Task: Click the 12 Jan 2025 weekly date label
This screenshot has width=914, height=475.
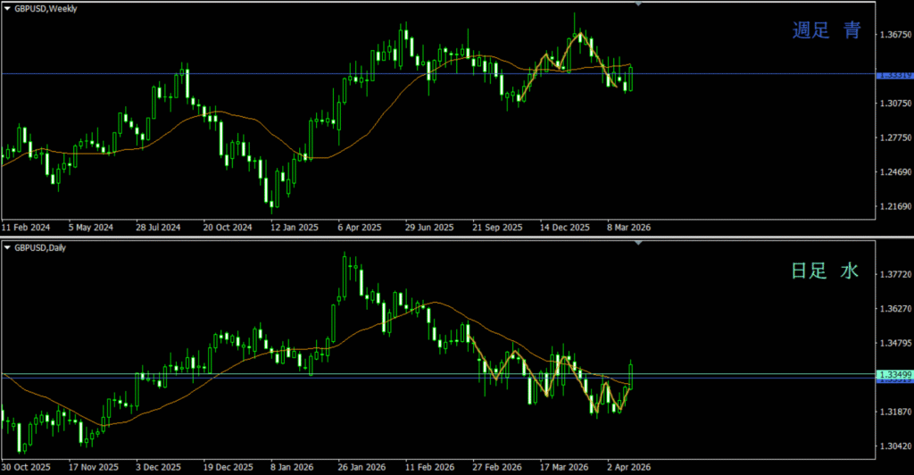Action: [x=295, y=227]
